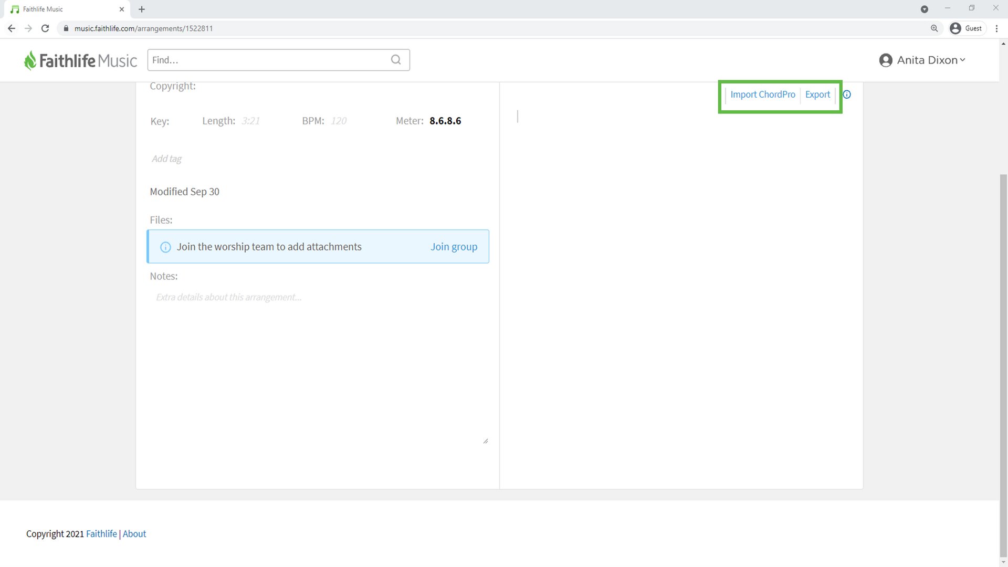
Task: Reload the page with the refresh icon
Action: [x=45, y=28]
